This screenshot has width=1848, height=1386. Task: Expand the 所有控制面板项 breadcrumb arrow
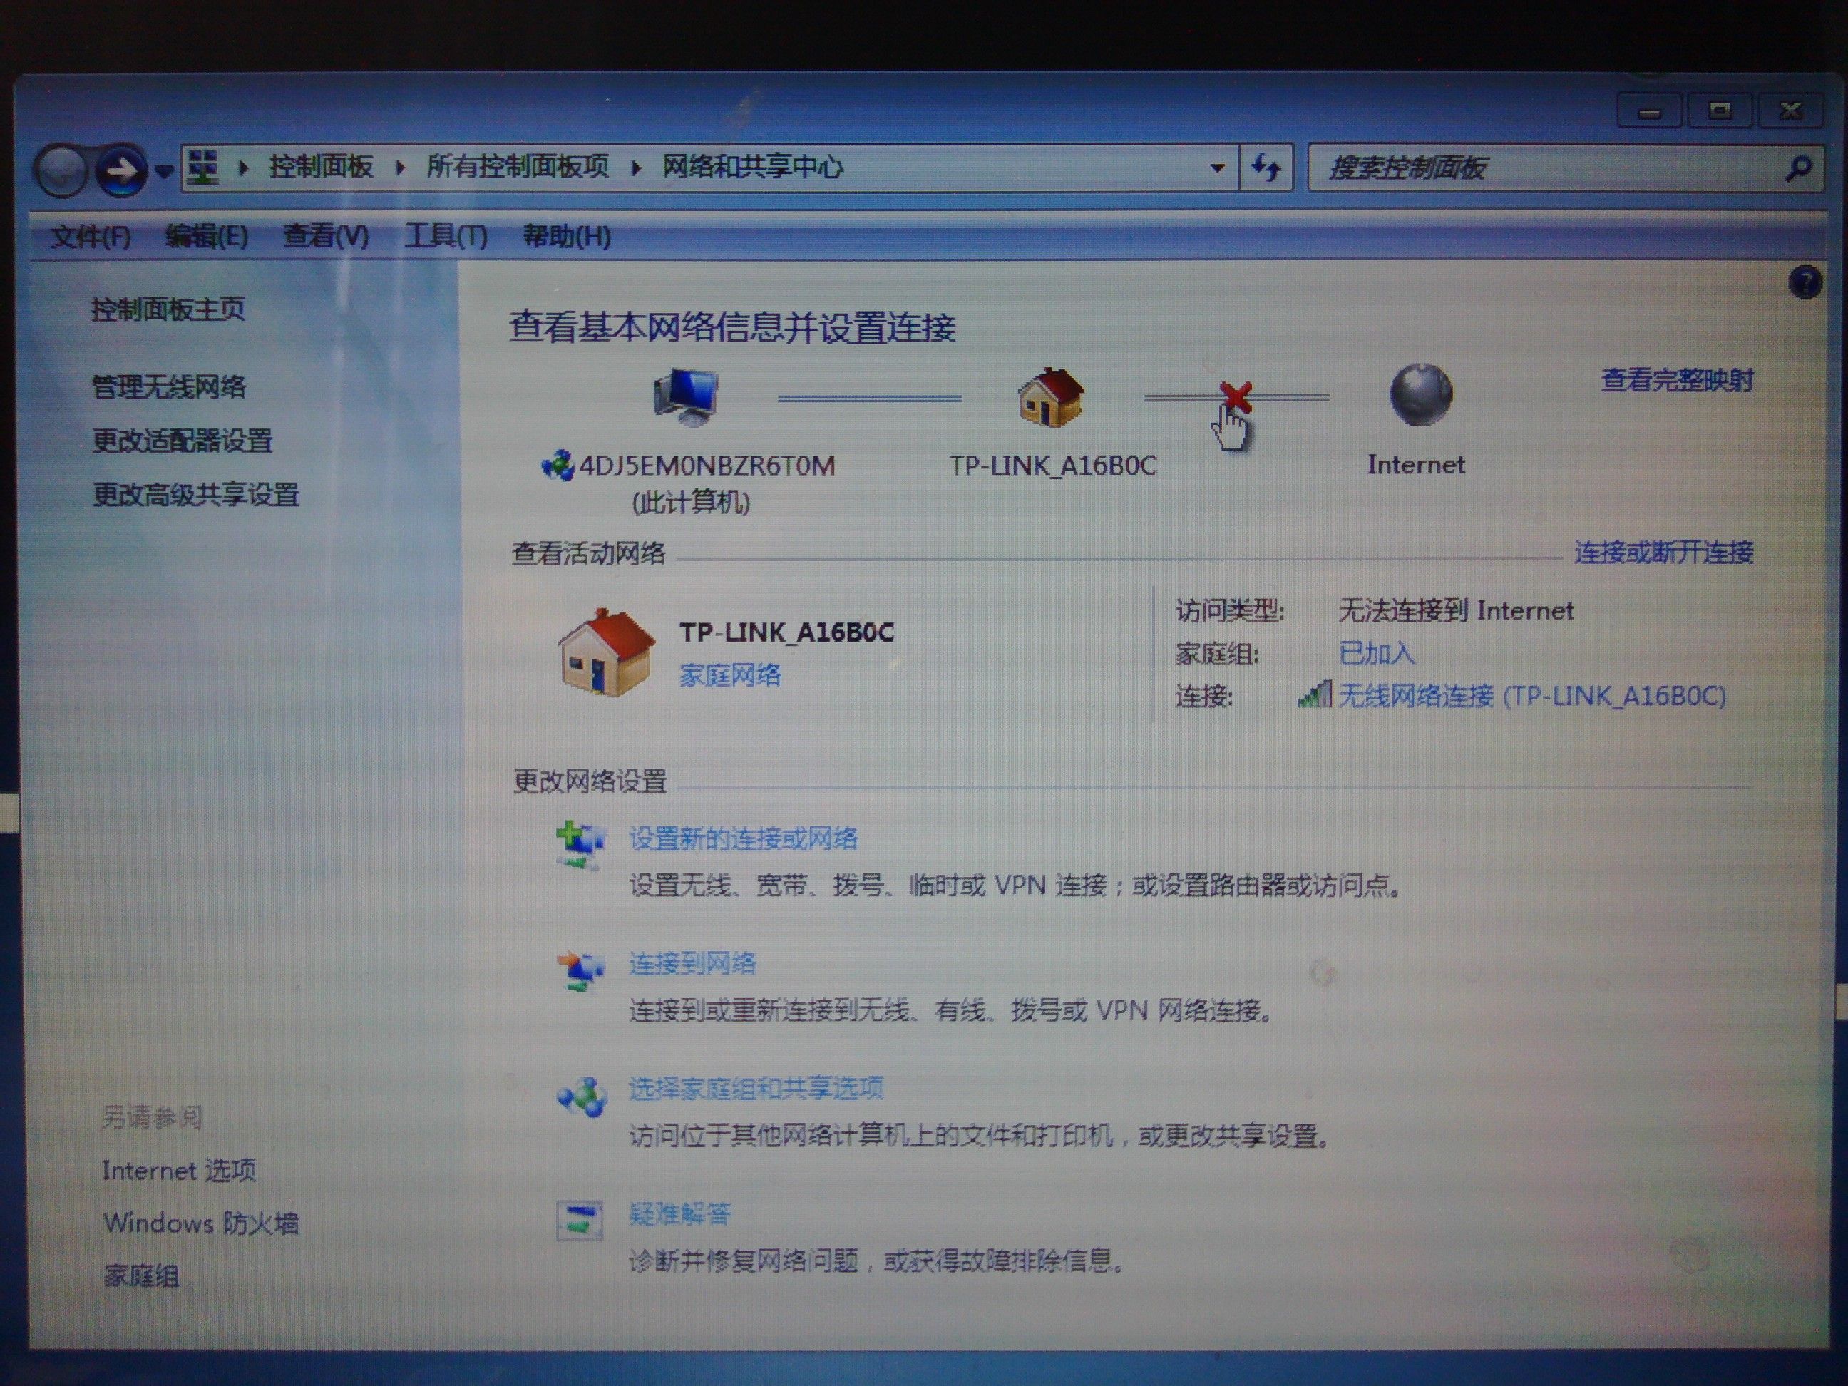coord(636,167)
